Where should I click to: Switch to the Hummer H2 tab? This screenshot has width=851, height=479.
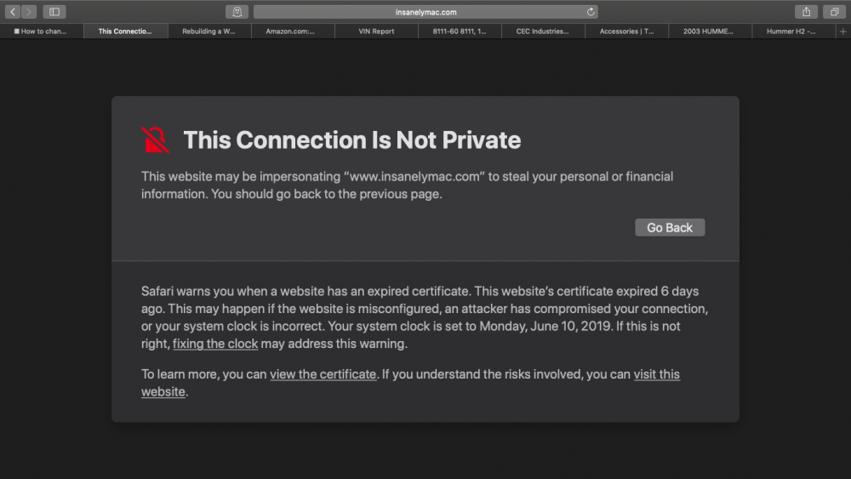pos(793,31)
